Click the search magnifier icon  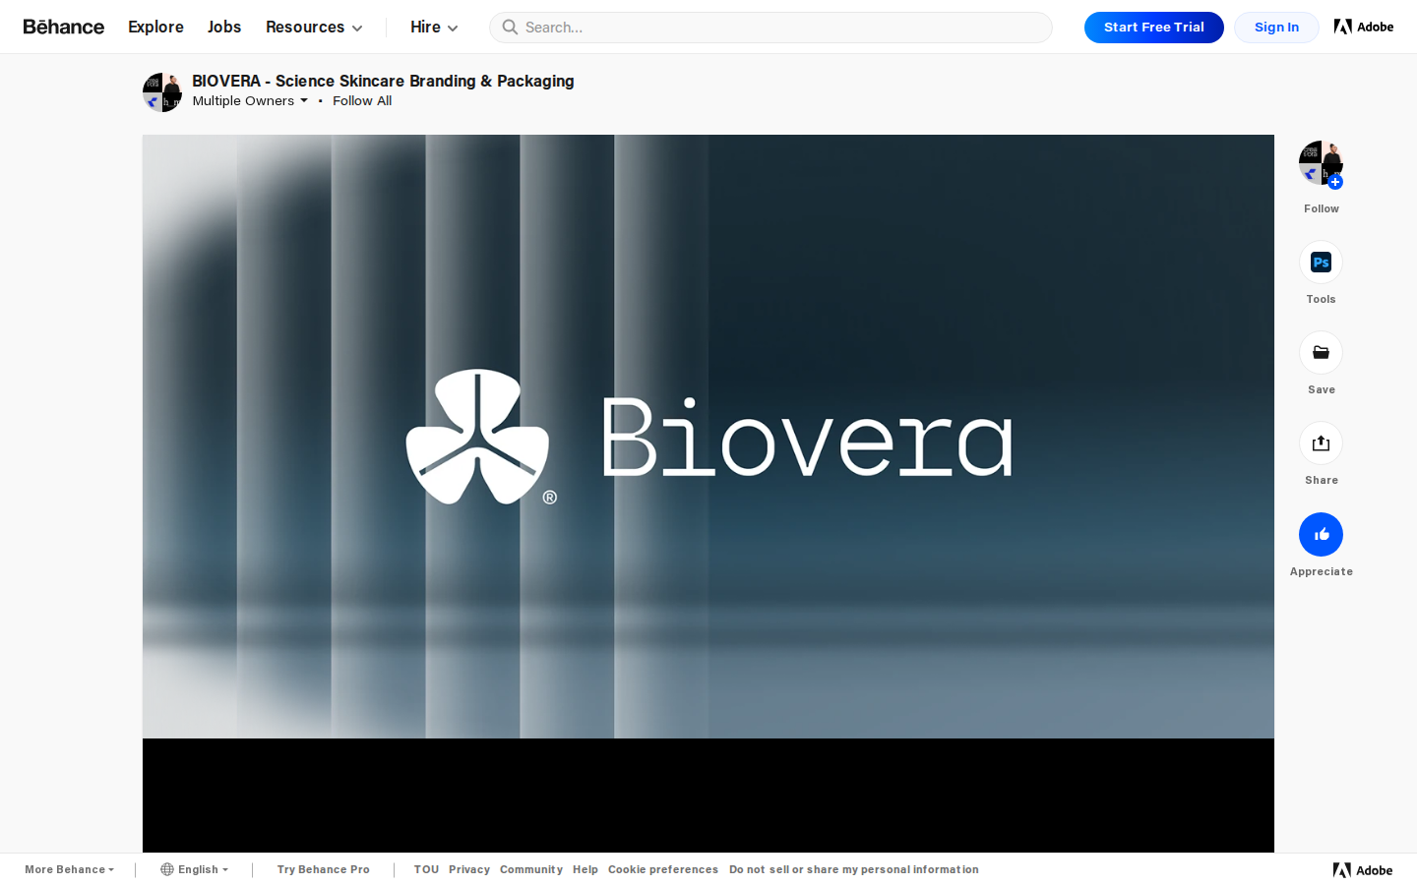click(x=510, y=27)
